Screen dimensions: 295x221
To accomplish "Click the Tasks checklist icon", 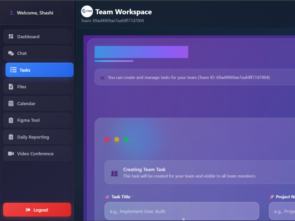I will click(13, 70).
